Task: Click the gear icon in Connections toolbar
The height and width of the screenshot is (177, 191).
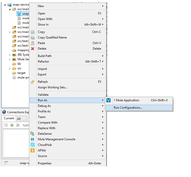Action: pyautogui.click(x=6, y=125)
